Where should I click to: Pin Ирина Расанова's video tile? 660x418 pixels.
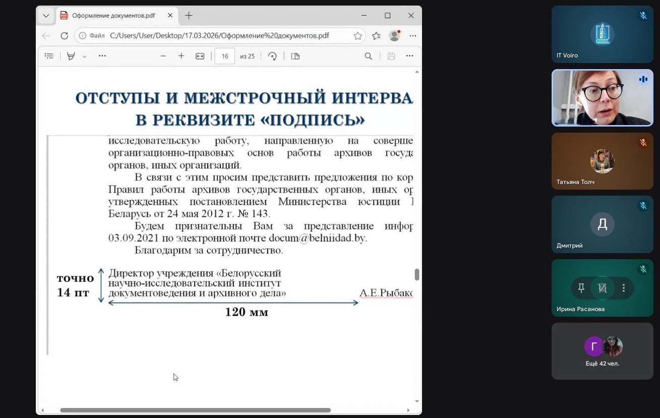click(581, 288)
